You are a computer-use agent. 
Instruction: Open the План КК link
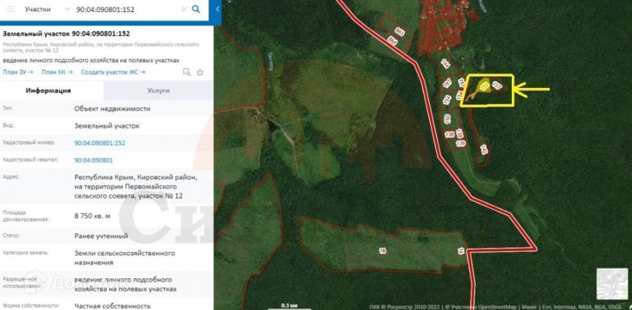(58, 72)
